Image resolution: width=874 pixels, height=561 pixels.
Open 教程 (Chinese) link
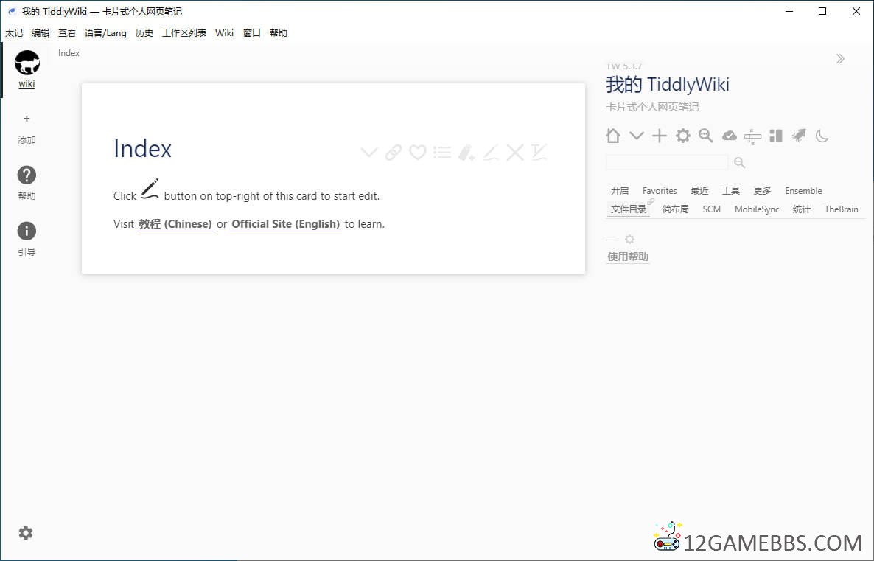175,224
